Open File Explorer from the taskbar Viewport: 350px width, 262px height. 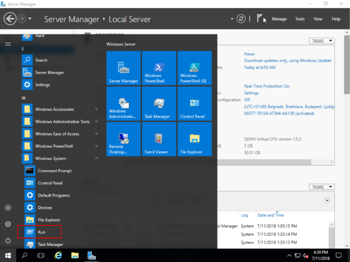(x=75, y=255)
